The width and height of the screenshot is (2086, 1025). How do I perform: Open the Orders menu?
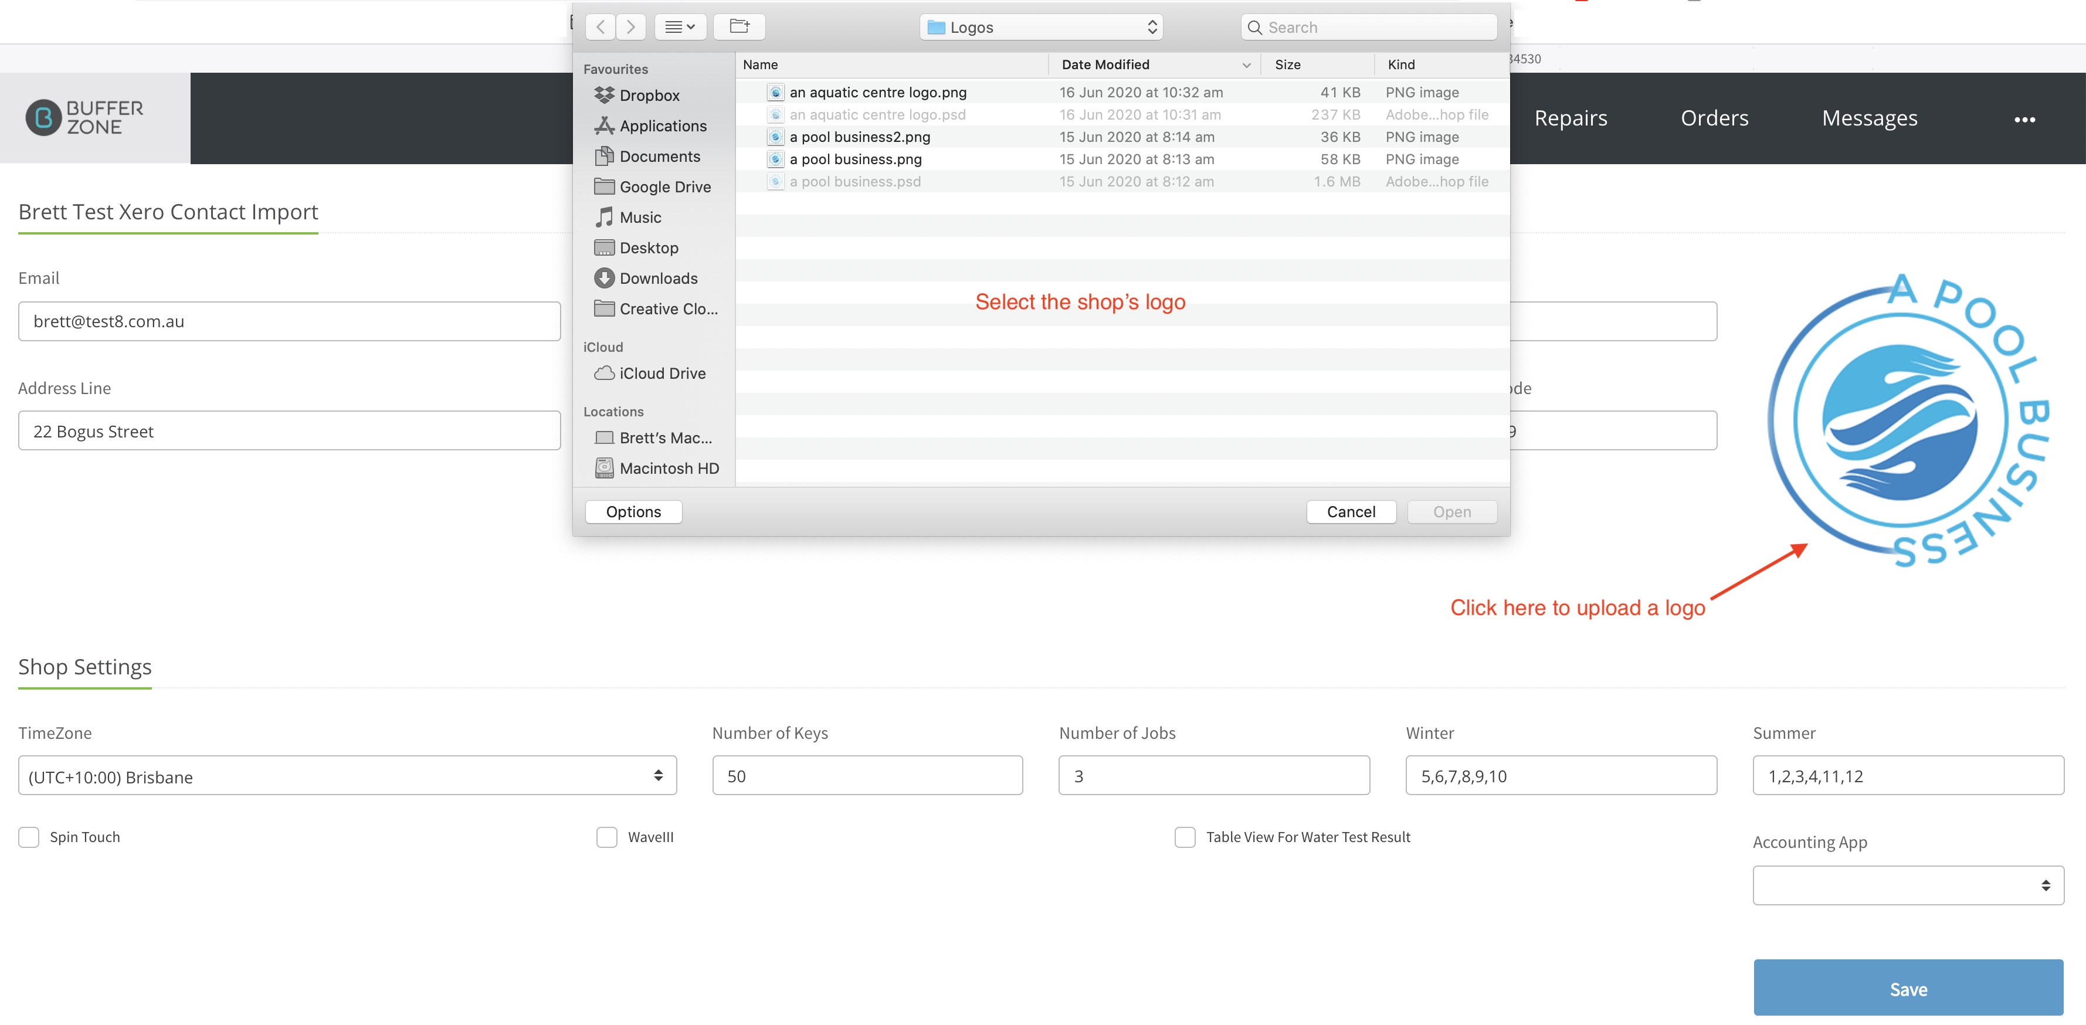(1714, 118)
